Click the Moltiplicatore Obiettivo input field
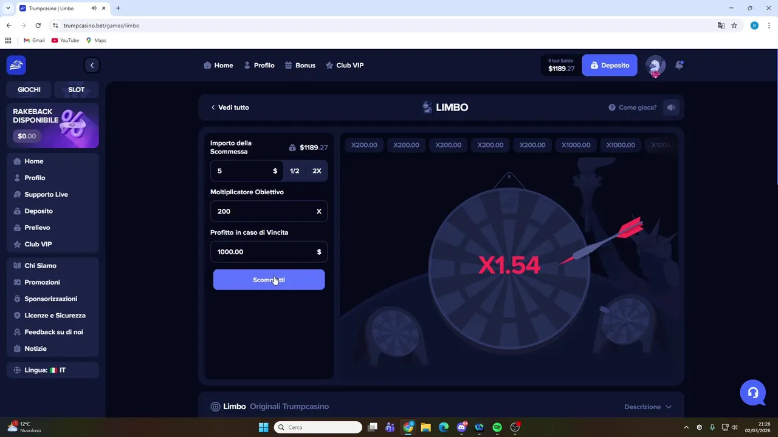778x437 pixels. click(269, 211)
